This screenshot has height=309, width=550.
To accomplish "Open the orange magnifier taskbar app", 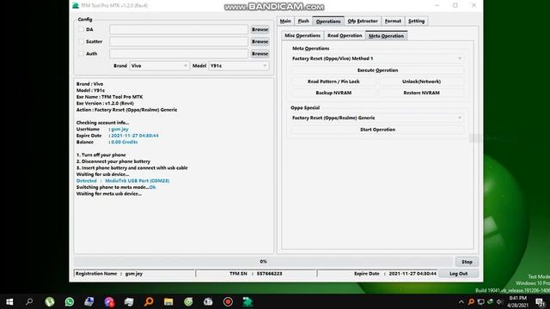I will pos(149,301).
